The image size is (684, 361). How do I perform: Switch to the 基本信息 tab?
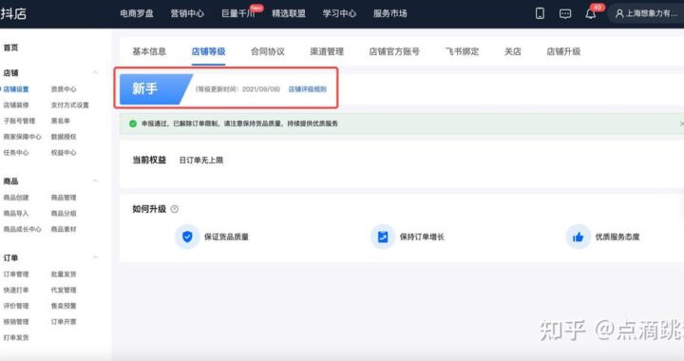[149, 51]
